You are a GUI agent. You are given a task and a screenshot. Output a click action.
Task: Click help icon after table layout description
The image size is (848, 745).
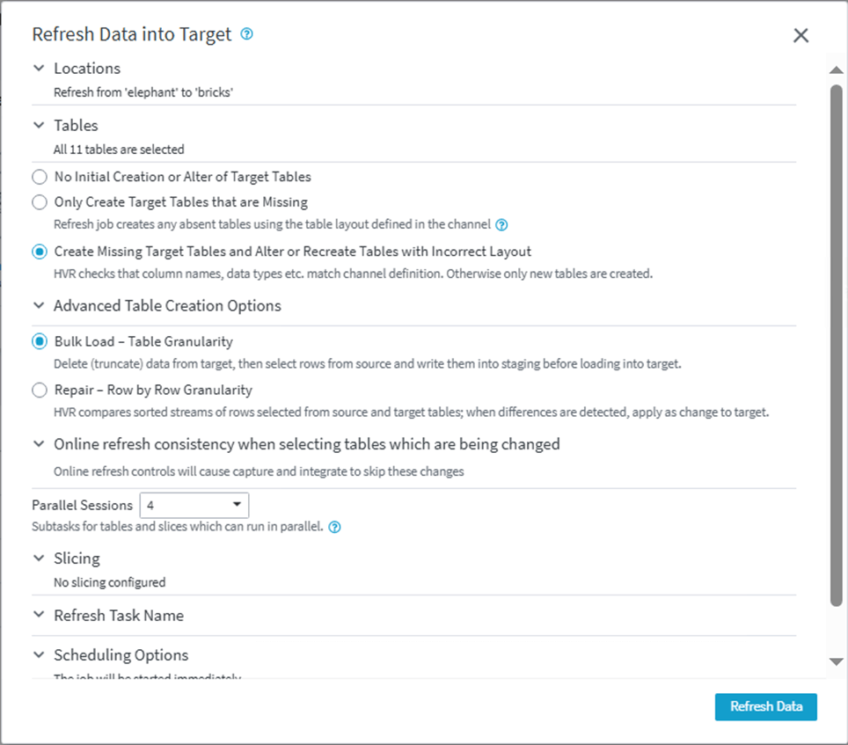501,224
